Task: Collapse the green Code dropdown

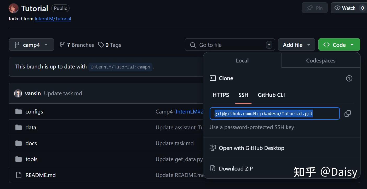Action: pyautogui.click(x=339, y=45)
